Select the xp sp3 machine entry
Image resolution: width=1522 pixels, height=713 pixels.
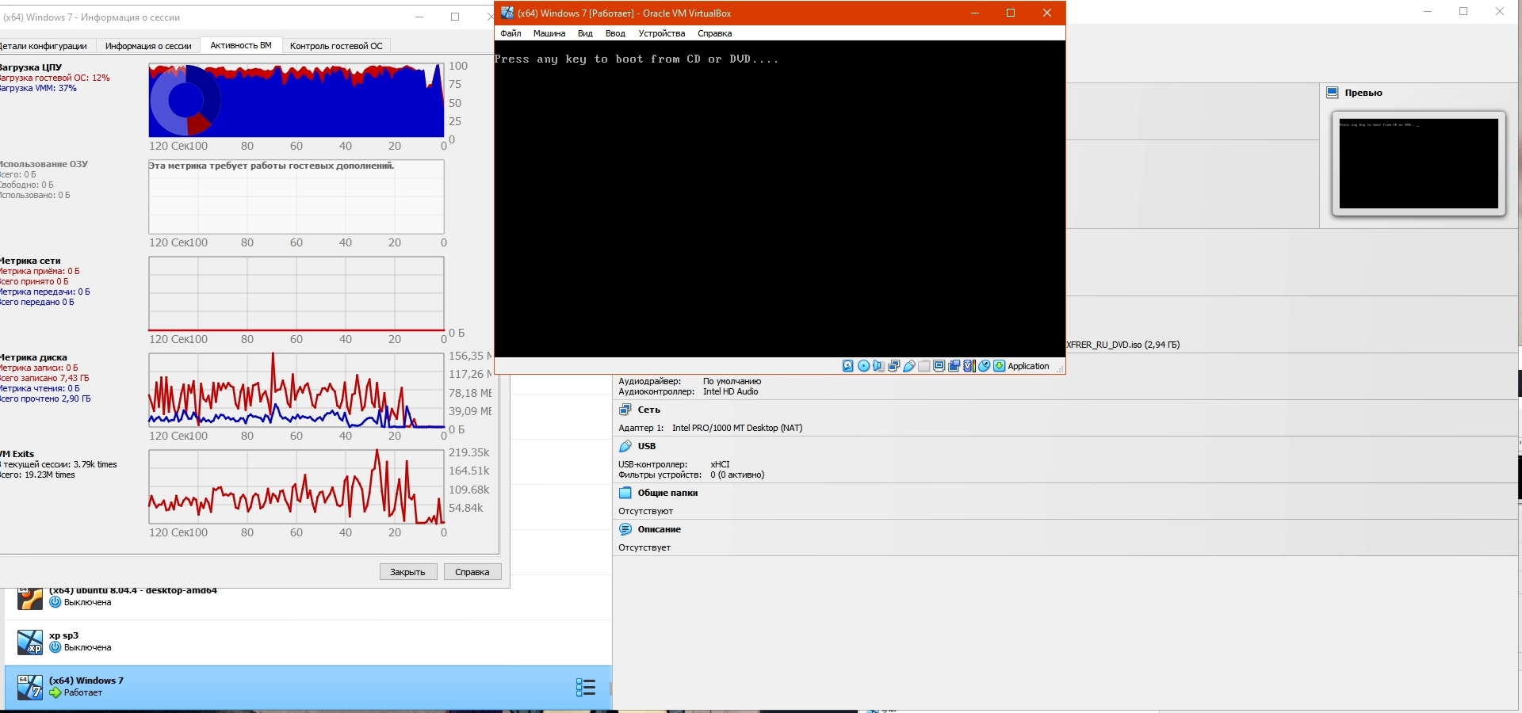click(x=308, y=642)
